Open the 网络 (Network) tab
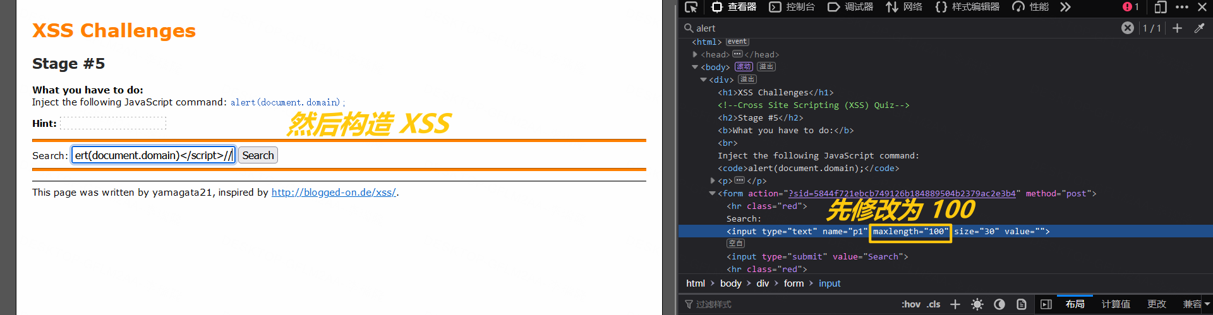This screenshot has width=1213, height=315. 904,7
